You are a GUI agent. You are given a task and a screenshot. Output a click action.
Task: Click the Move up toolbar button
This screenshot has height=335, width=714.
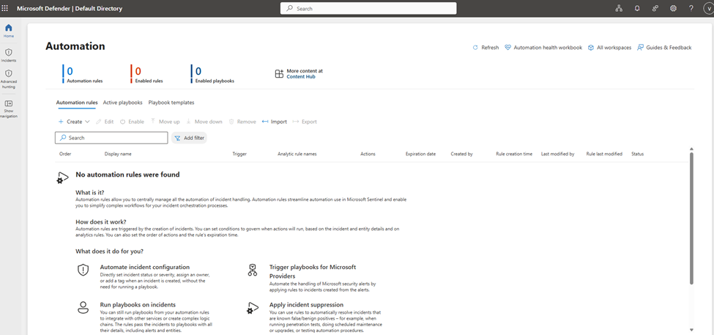(x=165, y=122)
